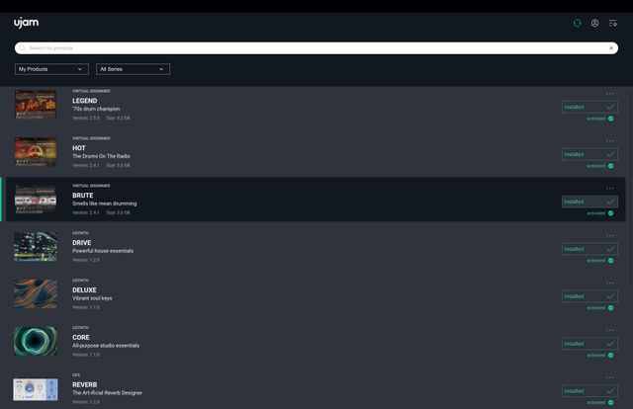Clear the search field with the X icon
Image resolution: width=633 pixels, height=409 pixels.
coord(611,47)
